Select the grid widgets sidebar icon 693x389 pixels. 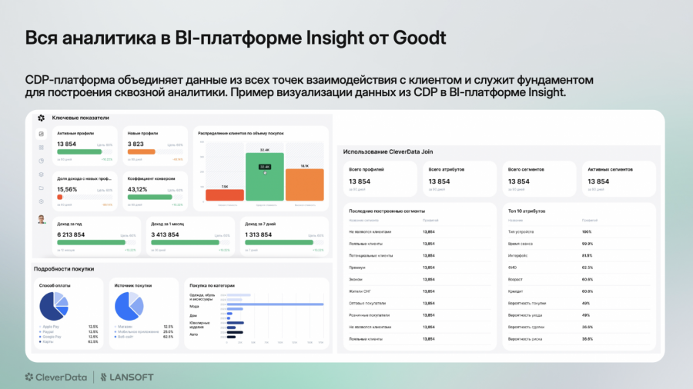pos(41,148)
